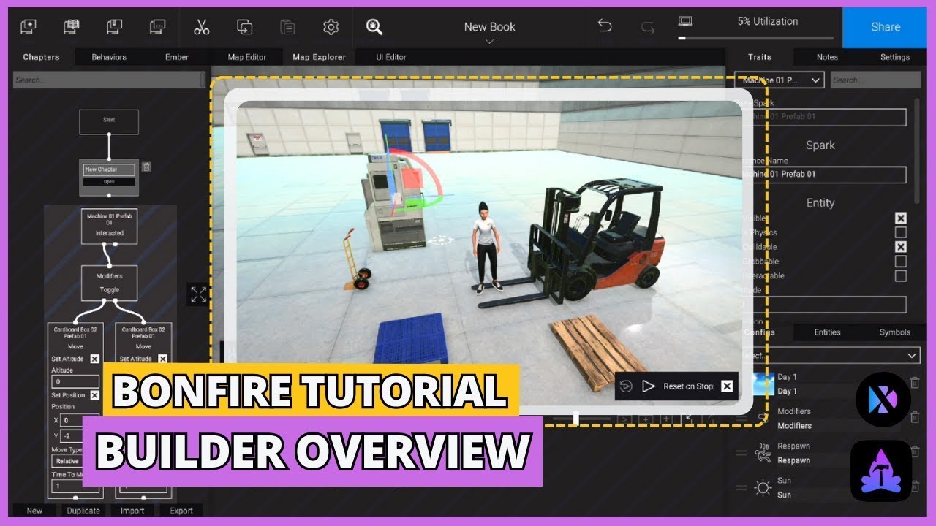Click the paste clipboard icon

point(287,27)
